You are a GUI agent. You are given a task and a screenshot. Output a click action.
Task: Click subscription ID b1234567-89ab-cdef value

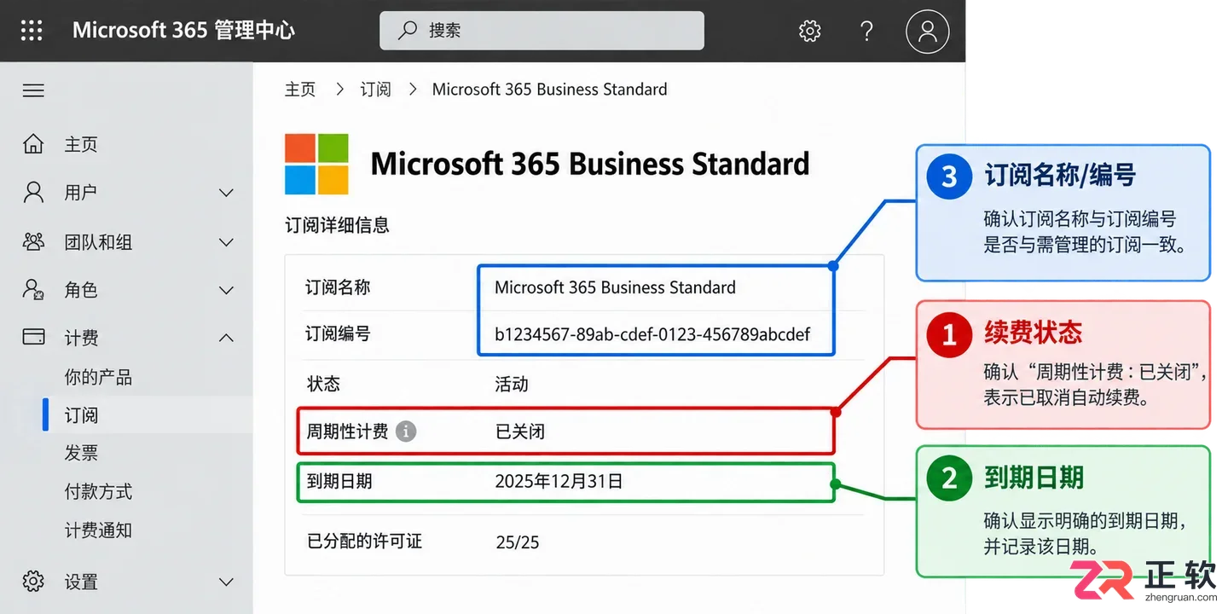click(652, 334)
